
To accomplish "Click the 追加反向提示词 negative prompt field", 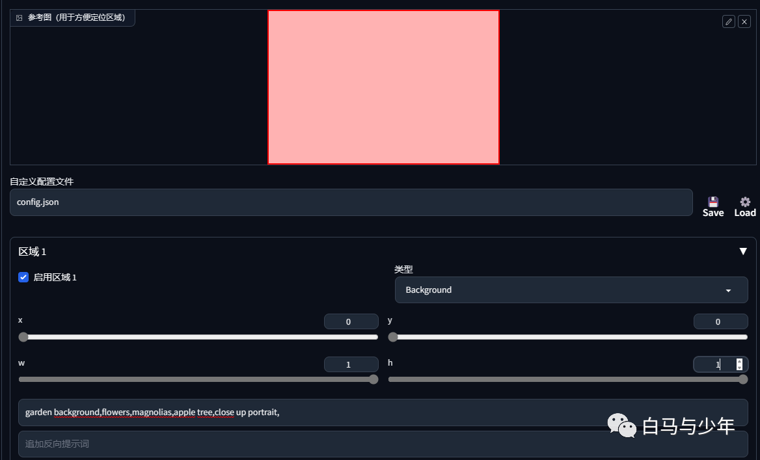I will click(383, 444).
